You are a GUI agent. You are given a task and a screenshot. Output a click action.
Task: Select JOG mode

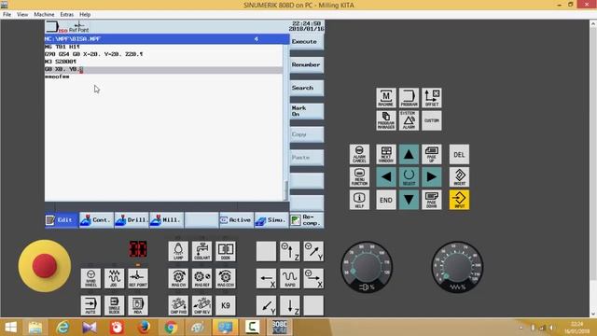tap(114, 278)
